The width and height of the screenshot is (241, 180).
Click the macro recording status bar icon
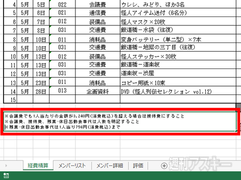(x=6, y=175)
